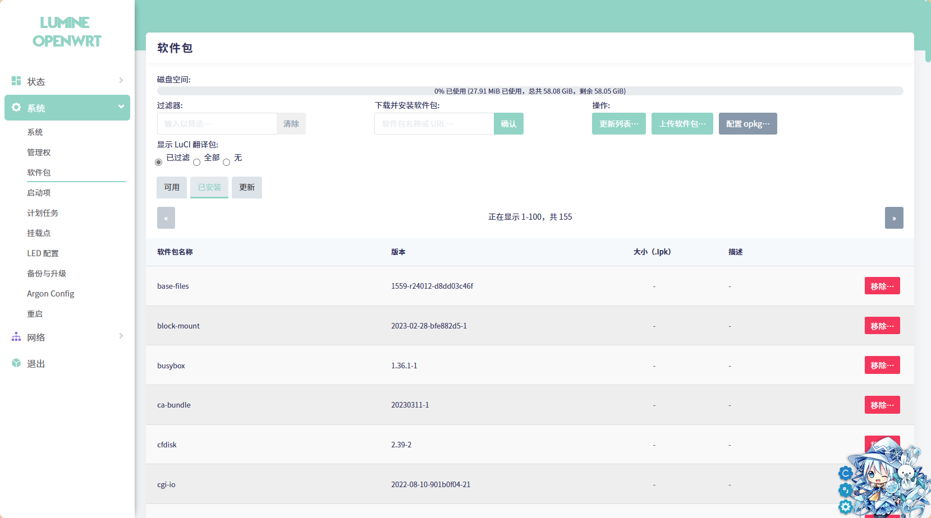The image size is (931, 518).
Task: Click the 状态 dashboard icon in sidebar
Action: pos(16,81)
